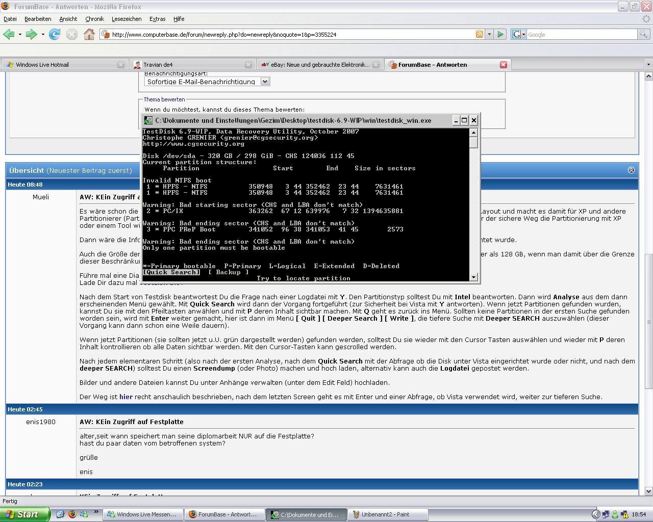Click the network connection tray icon
Viewport: 653px width, 522px height.
(606, 514)
